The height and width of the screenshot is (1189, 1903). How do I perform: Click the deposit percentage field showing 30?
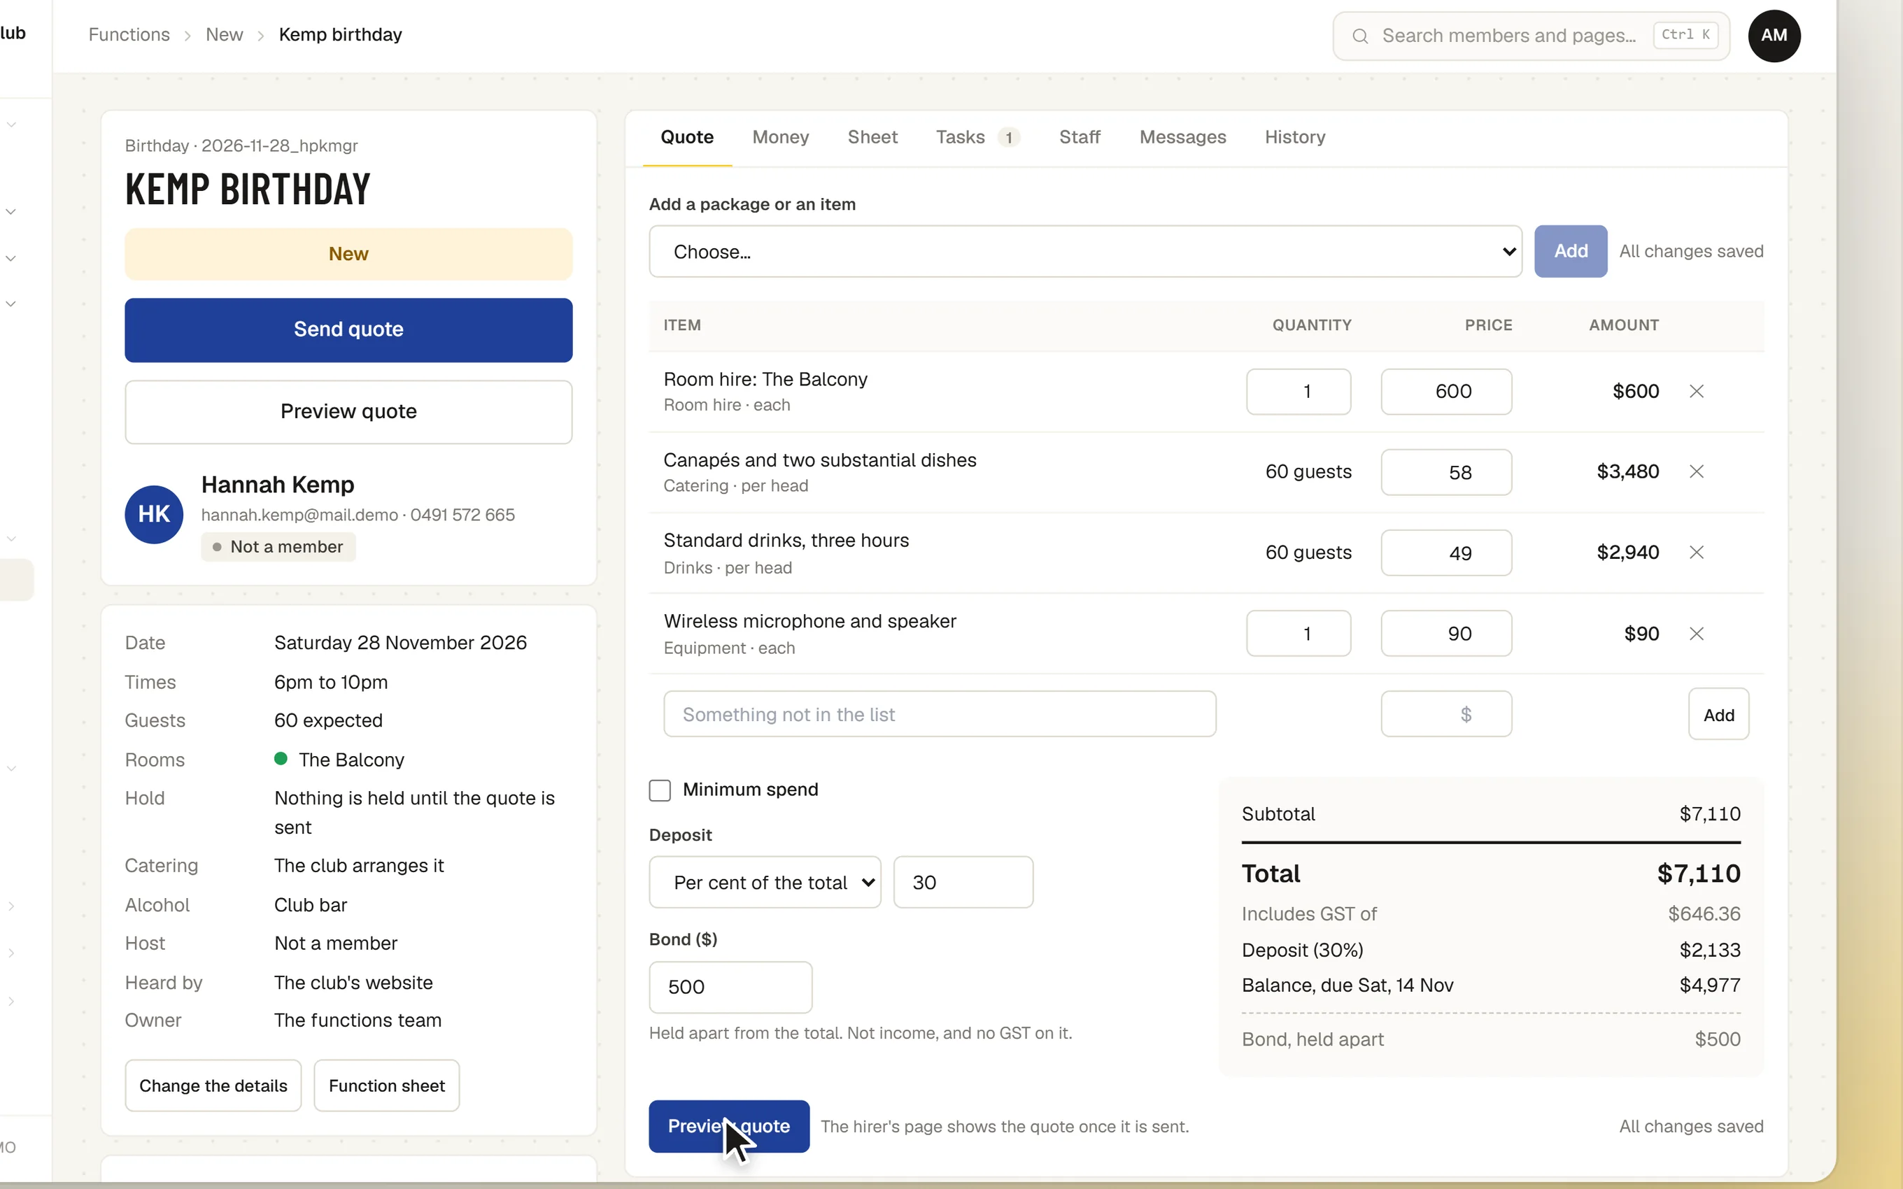963,883
